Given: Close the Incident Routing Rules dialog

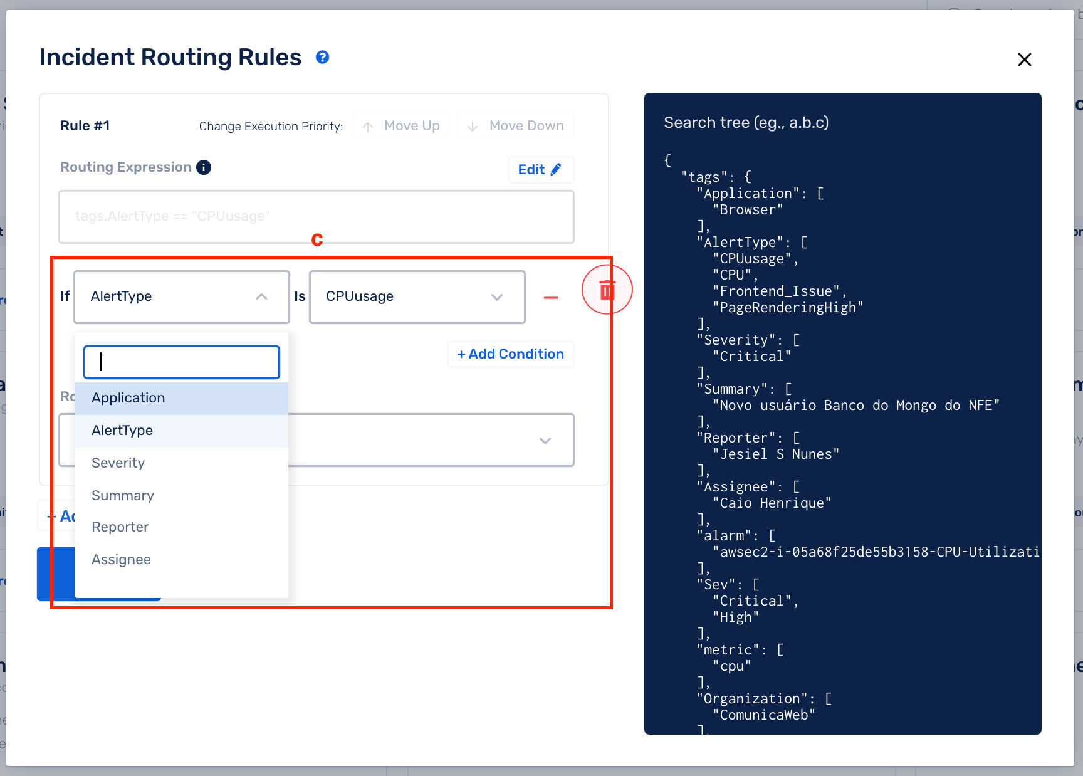Looking at the screenshot, I should pos(1025,60).
